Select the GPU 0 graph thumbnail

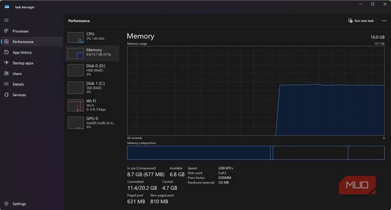75,123
